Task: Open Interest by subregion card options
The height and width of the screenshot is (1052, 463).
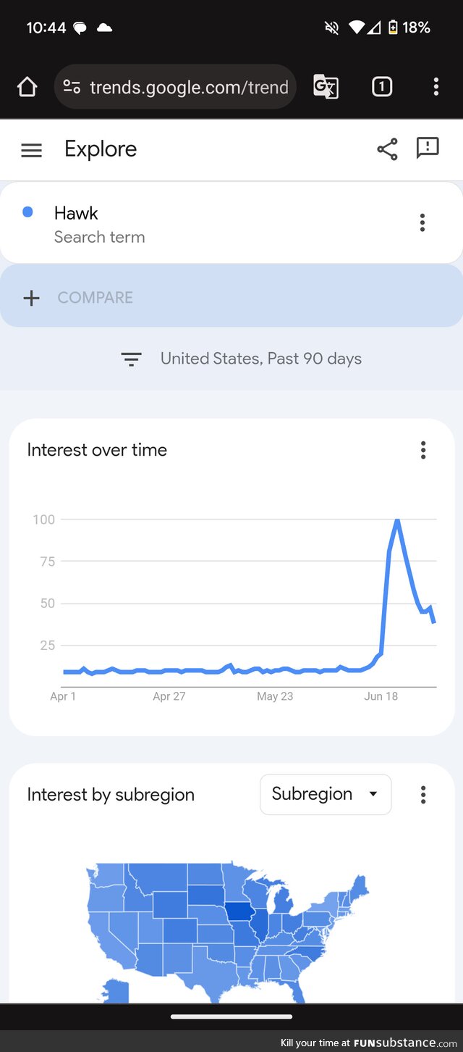Action: [423, 795]
